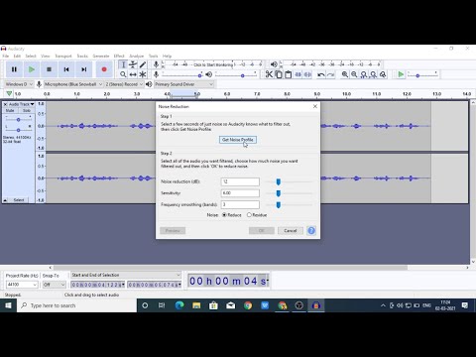
Task: Click the Trim audio icon
Action: 298,74
